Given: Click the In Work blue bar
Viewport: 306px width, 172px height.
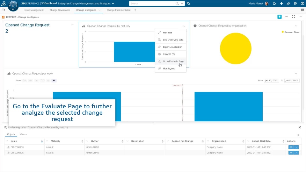Looking at the screenshot, I should (x=135, y=52).
